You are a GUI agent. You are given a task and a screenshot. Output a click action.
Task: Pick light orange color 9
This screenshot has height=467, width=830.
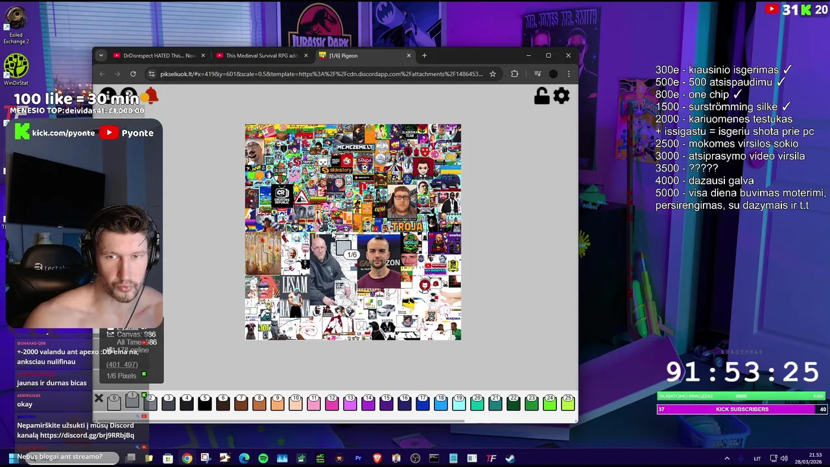click(277, 402)
